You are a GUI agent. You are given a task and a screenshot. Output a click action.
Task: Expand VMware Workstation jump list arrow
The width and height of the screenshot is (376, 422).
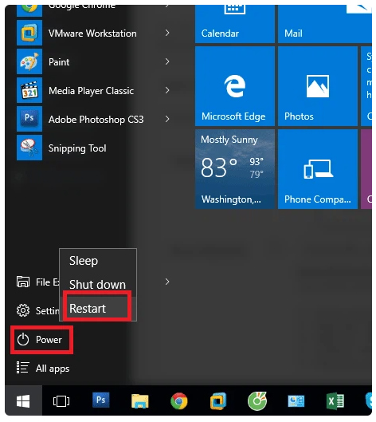coord(167,33)
